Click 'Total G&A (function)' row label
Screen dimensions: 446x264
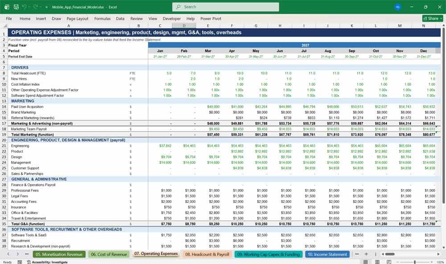tap(28, 224)
